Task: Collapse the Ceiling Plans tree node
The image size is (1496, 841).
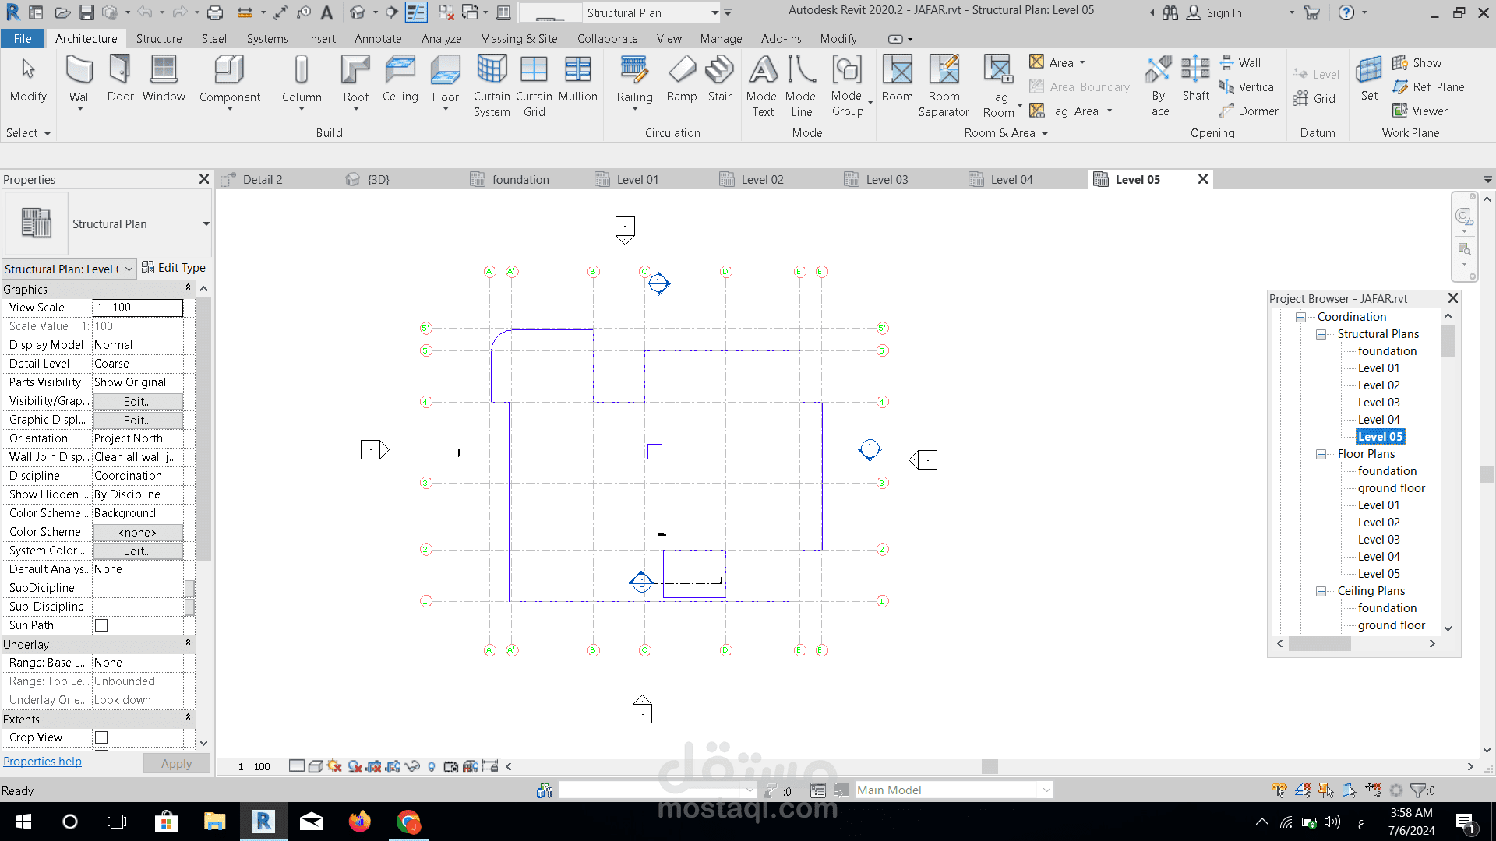Action: pos(1321,591)
